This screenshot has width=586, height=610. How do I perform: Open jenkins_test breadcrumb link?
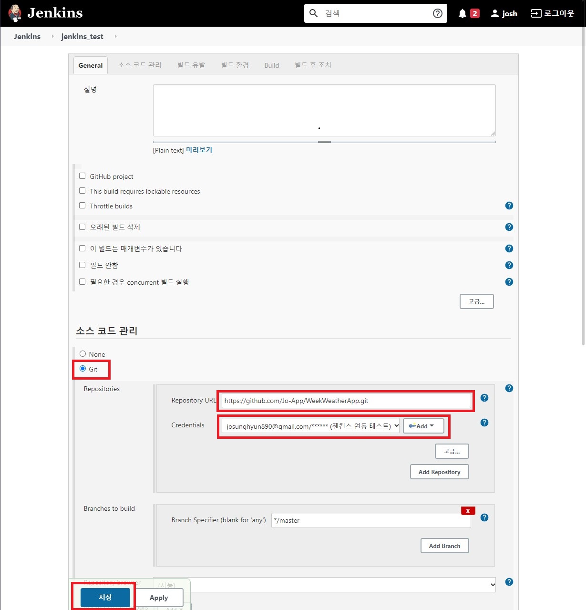coord(82,36)
